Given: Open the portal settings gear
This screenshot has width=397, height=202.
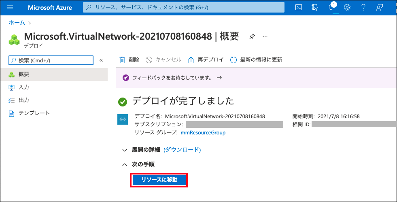Looking at the screenshot, I should pyautogui.click(x=347, y=7).
